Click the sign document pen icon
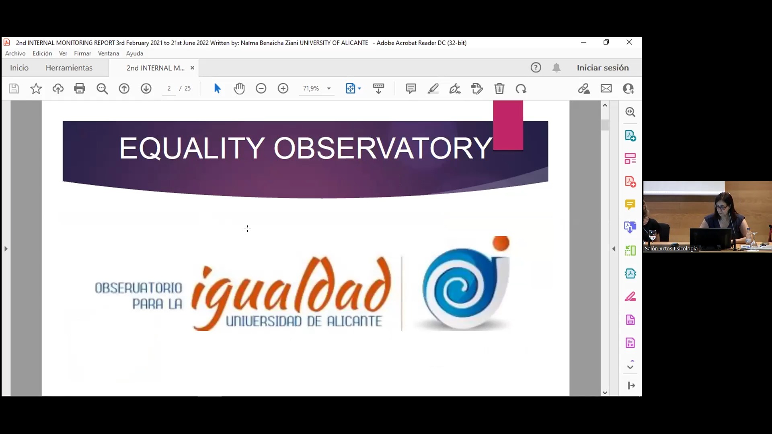Screen dimensions: 772x434 click(455, 88)
